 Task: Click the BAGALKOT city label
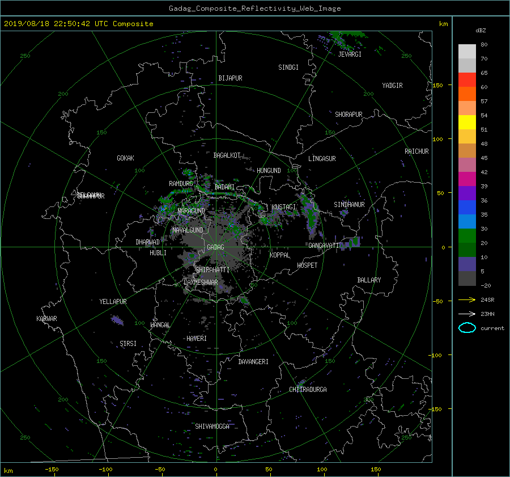tap(227, 155)
